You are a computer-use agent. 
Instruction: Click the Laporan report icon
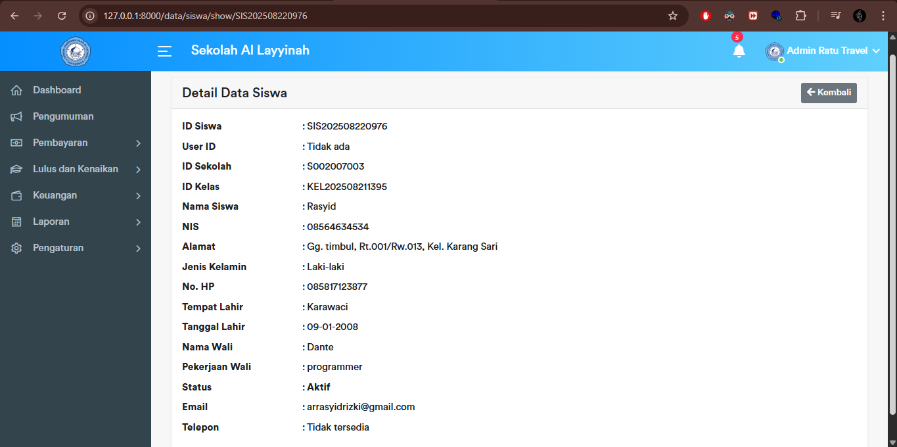click(x=16, y=222)
